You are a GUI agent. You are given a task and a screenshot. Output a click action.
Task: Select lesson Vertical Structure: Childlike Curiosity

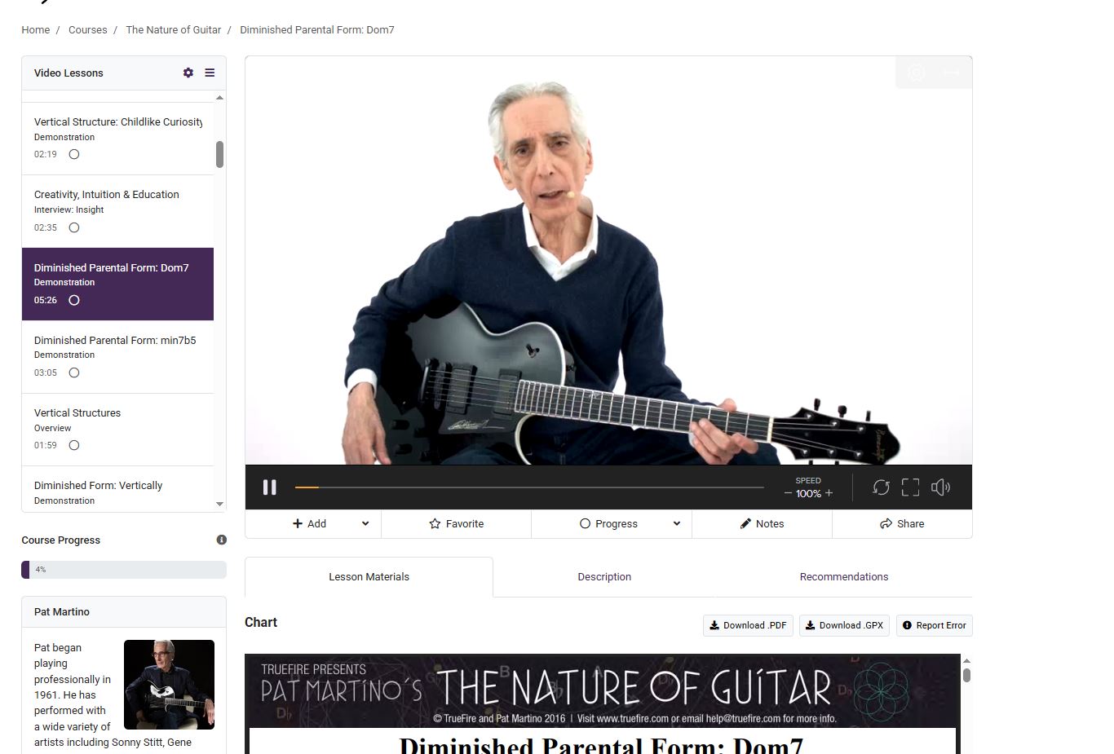(117, 138)
